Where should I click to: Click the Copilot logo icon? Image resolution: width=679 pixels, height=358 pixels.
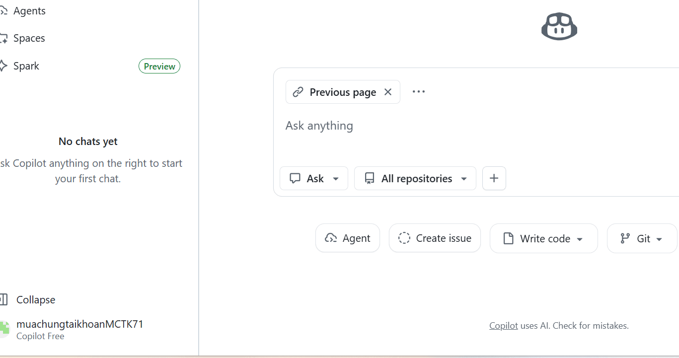pyautogui.click(x=559, y=27)
